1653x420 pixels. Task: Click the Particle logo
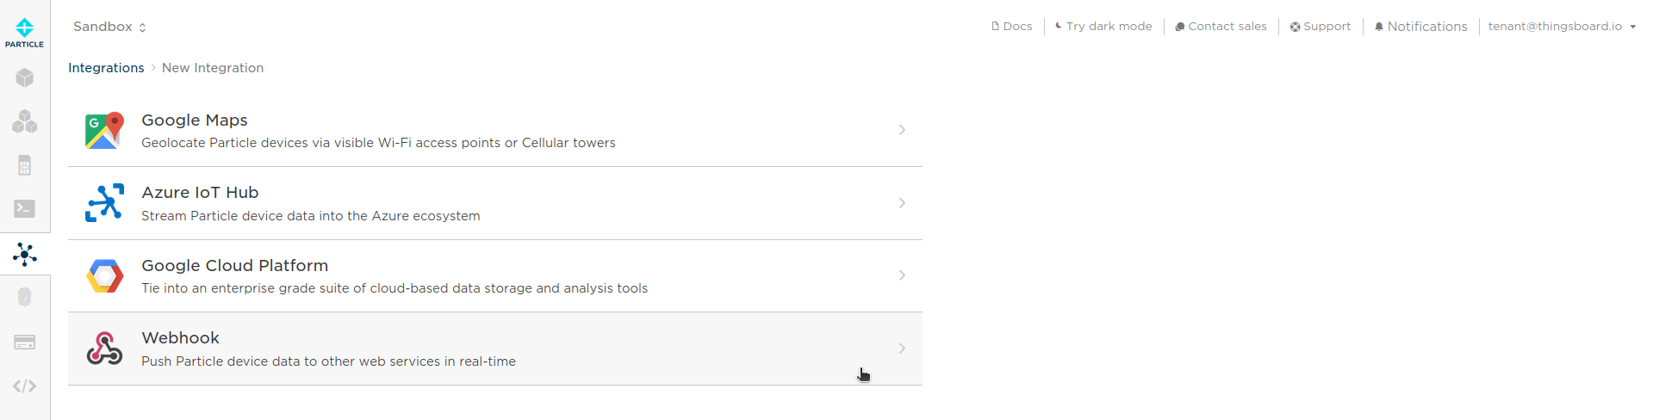tap(24, 33)
